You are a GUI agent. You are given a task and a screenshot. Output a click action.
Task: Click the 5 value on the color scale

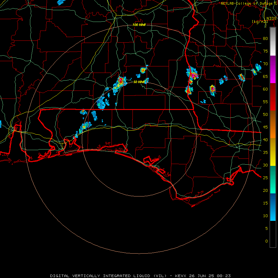point(267,228)
